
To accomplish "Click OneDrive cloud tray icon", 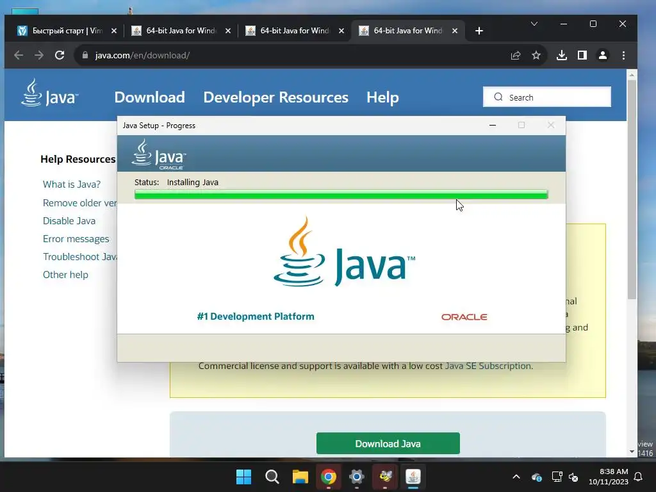I will [x=537, y=477].
